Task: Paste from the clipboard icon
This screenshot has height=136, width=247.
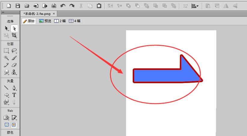Action: pyautogui.click(x=99, y=6)
